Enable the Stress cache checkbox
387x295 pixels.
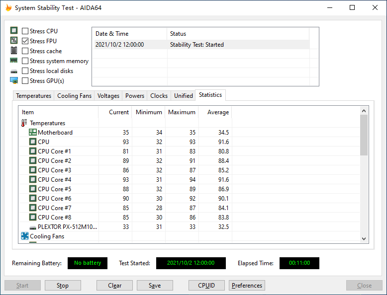25,51
